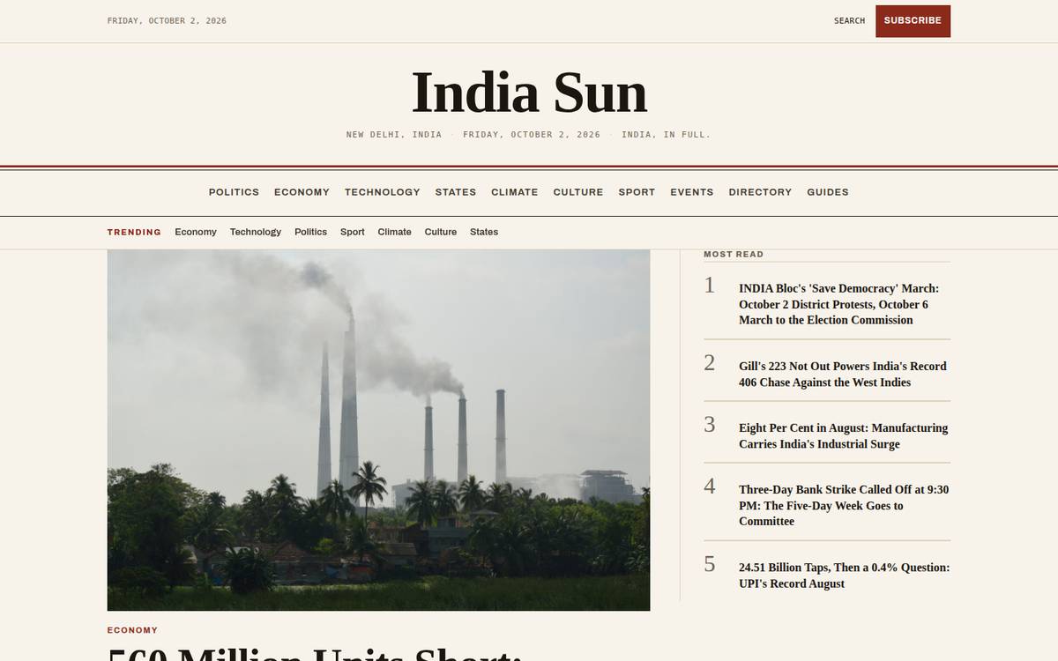The width and height of the screenshot is (1058, 661).
Task: Select Politics in the Trending bar
Action: click(x=310, y=232)
